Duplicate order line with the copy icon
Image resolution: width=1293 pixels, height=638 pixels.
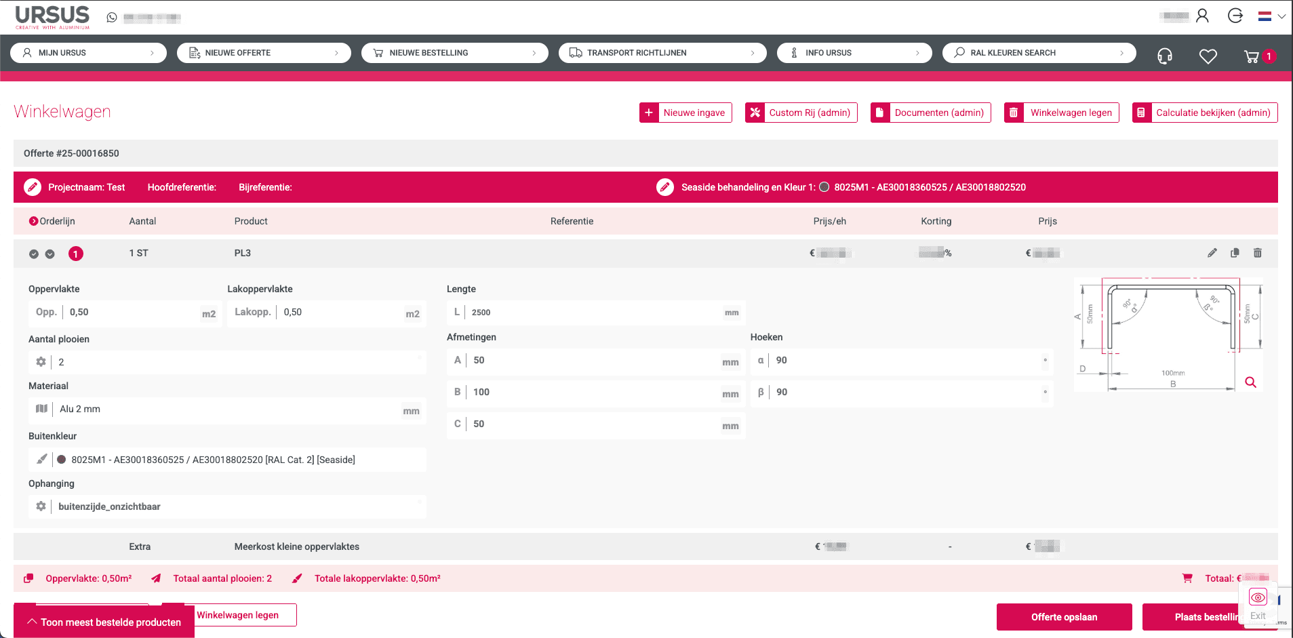pyautogui.click(x=1235, y=253)
